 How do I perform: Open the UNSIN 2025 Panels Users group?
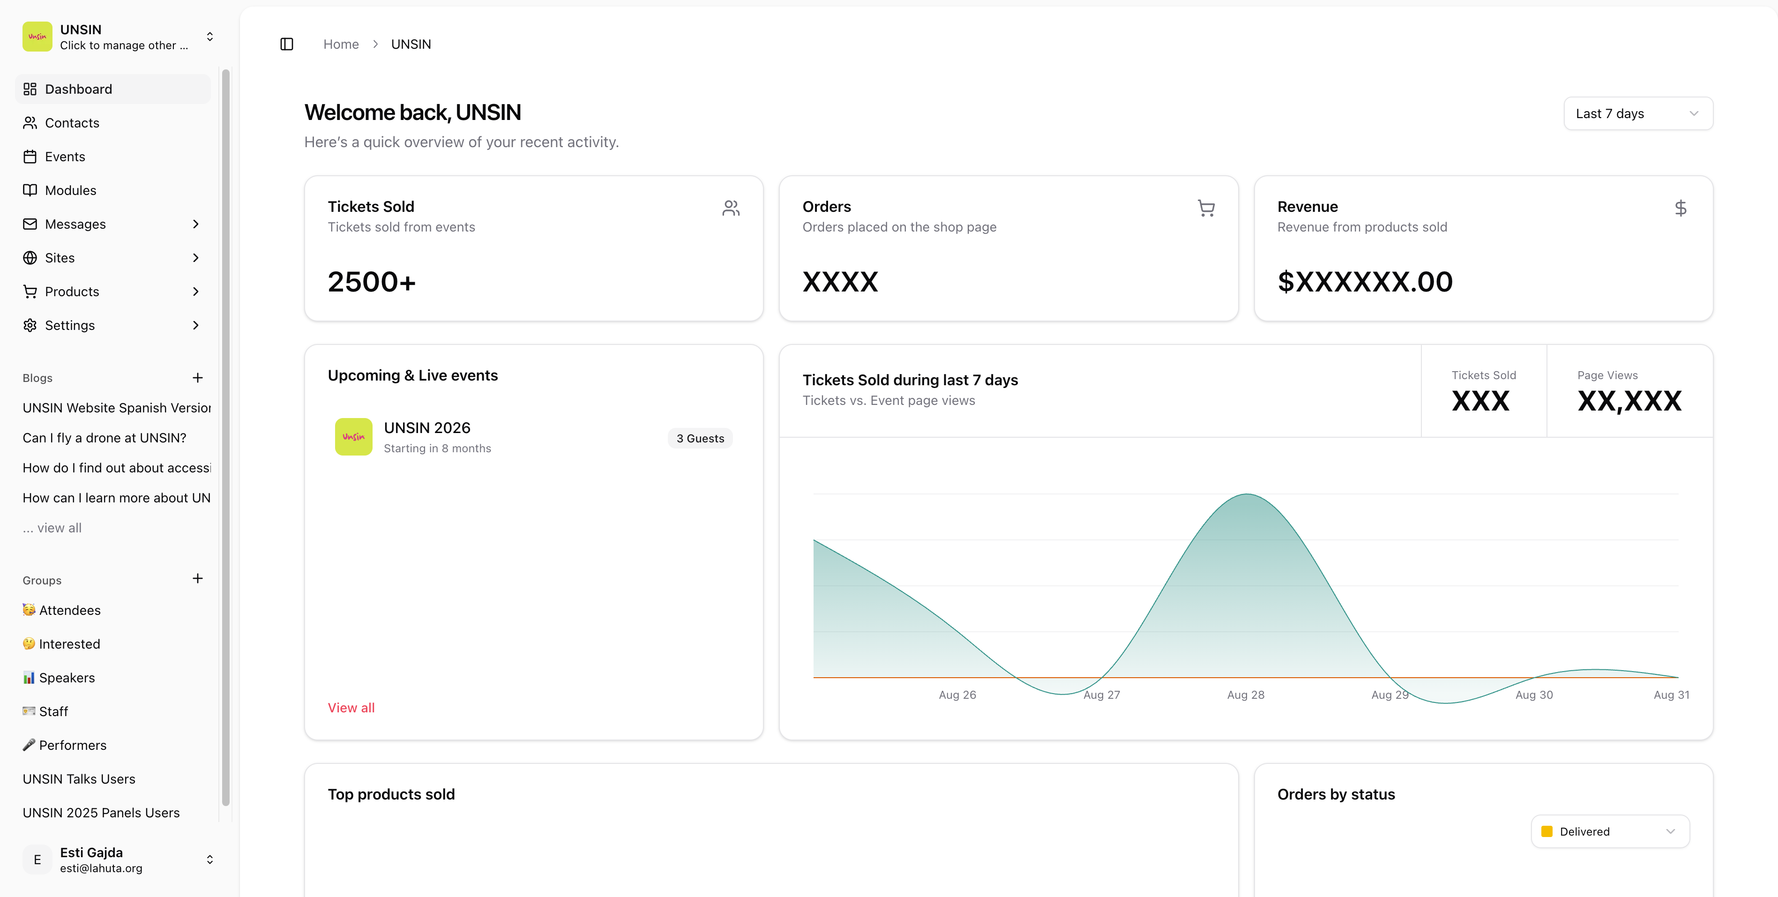click(x=101, y=813)
